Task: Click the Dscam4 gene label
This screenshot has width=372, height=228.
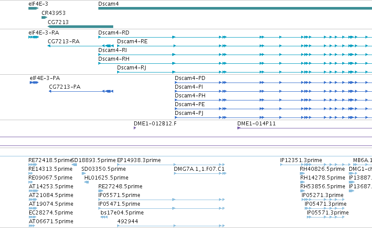Action: coord(108,4)
